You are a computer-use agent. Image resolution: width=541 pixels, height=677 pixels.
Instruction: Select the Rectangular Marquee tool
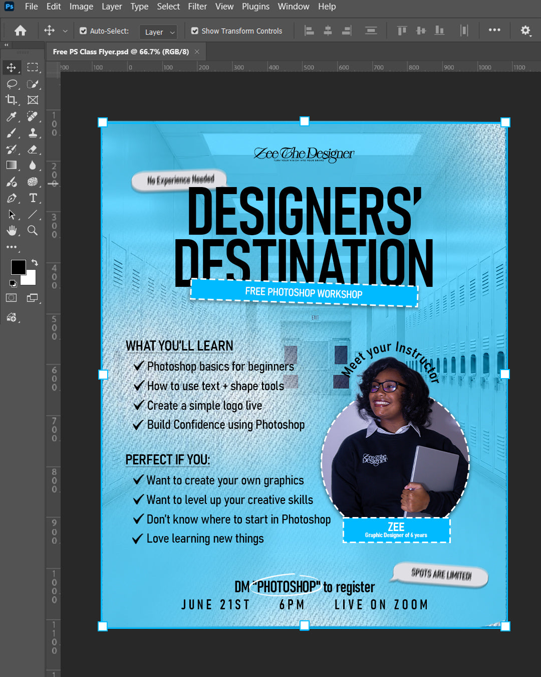[33, 68]
